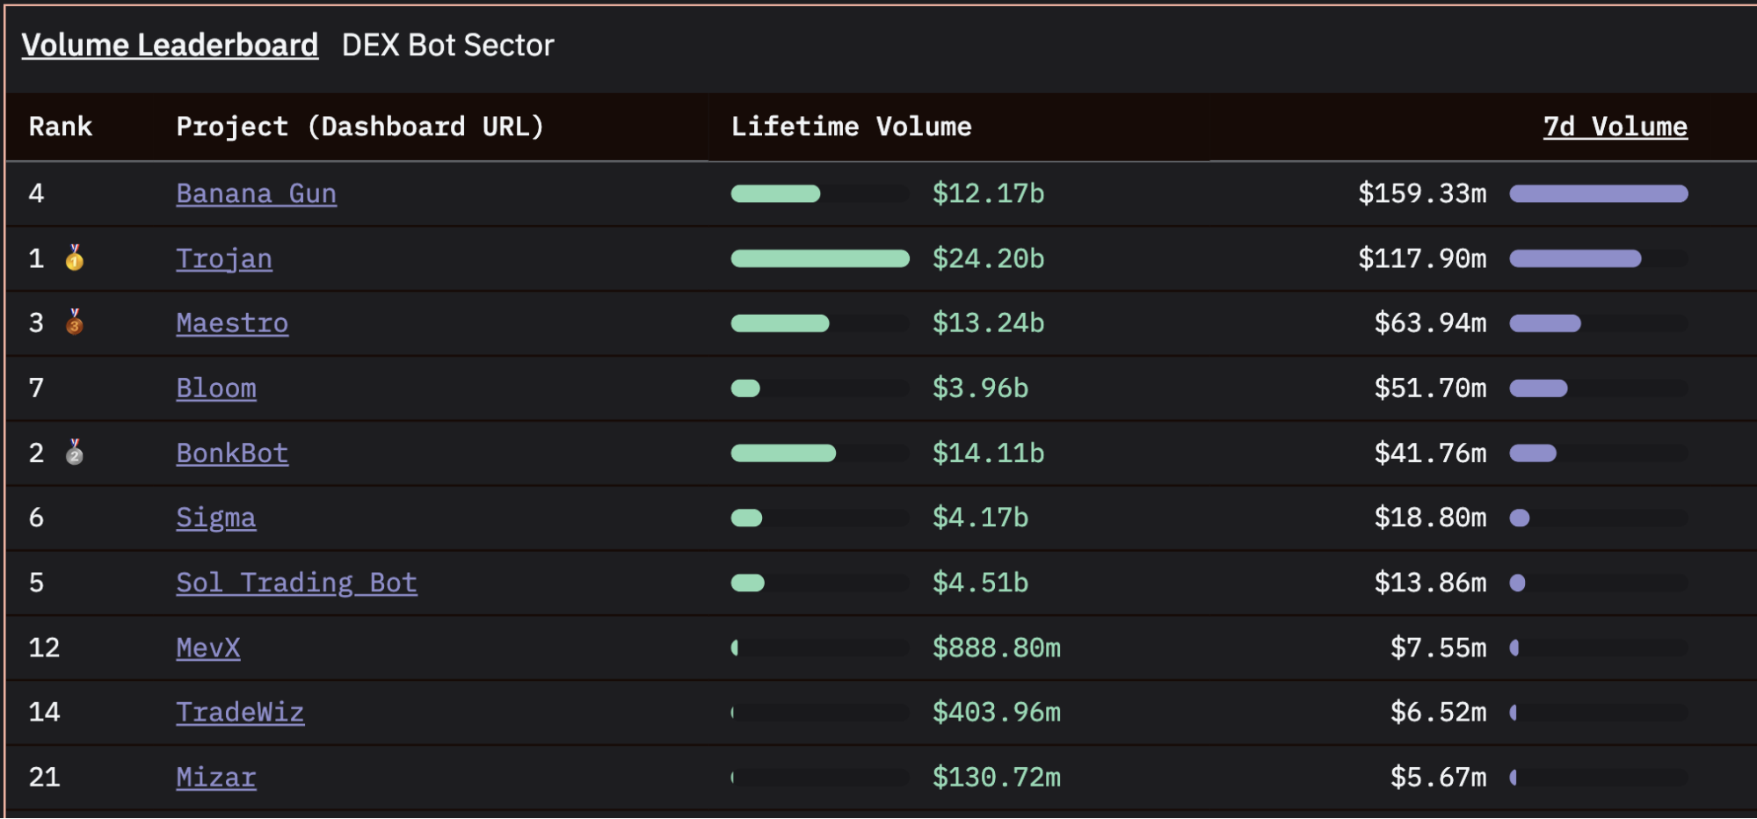The image size is (1757, 819).
Task: Click Trojan's lifetime volume progress bar
Action: (x=820, y=258)
